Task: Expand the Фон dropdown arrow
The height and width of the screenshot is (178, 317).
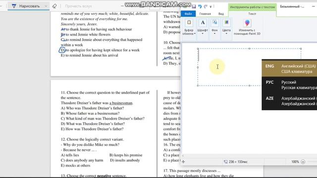Action: [214, 34]
